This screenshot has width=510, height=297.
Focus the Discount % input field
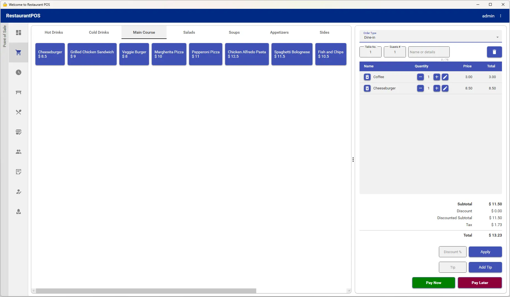click(x=452, y=252)
